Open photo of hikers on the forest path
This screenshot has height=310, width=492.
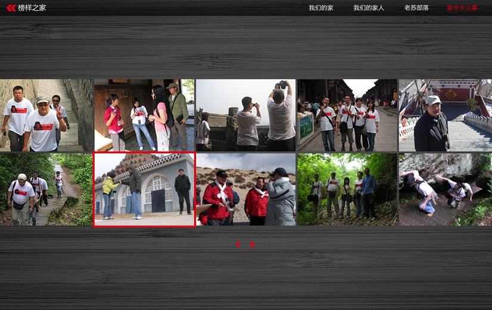pos(46,189)
